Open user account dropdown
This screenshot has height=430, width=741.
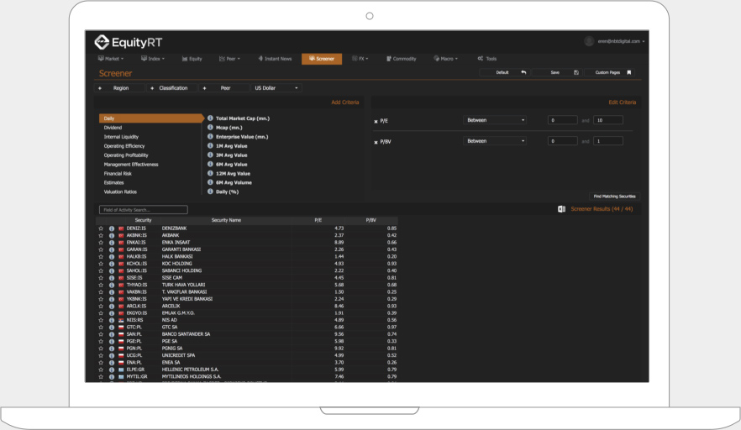[614, 41]
